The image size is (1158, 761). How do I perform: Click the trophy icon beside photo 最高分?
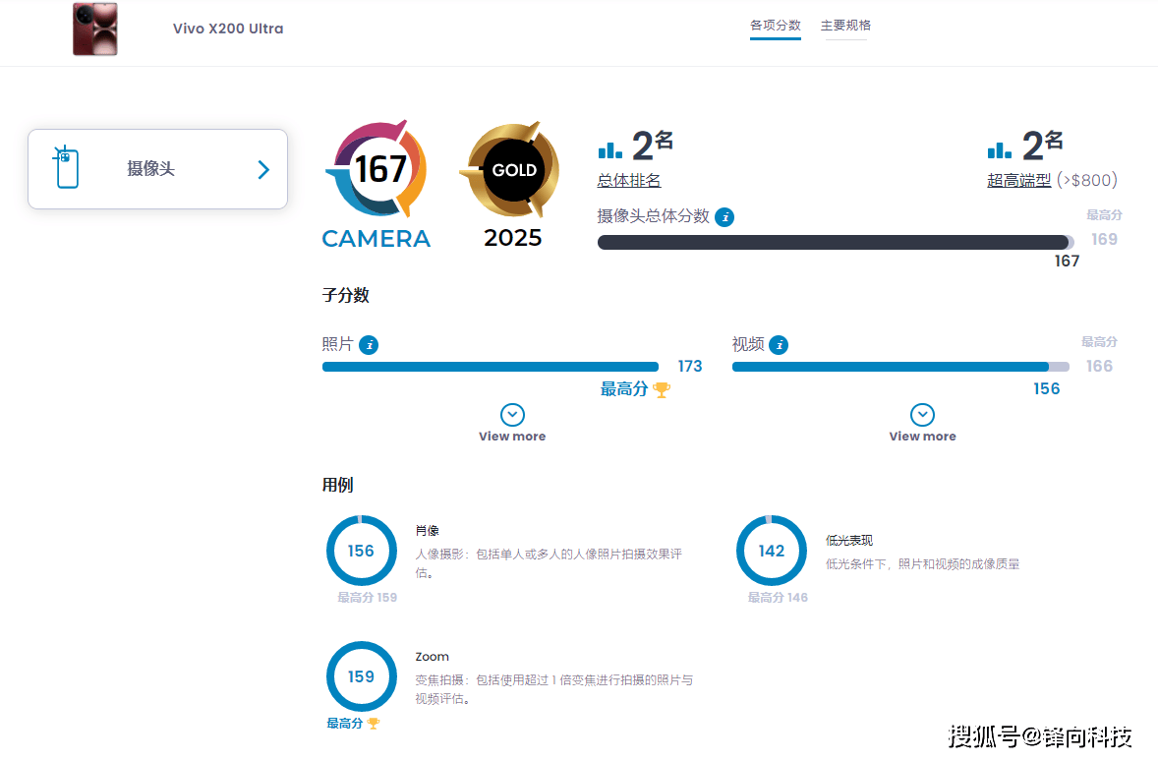pyautogui.click(x=662, y=389)
